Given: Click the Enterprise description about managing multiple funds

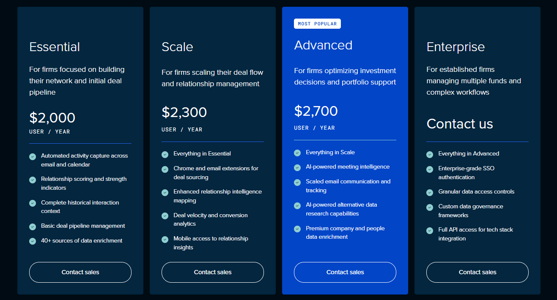Looking at the screenshot, I should coord(474,81).
